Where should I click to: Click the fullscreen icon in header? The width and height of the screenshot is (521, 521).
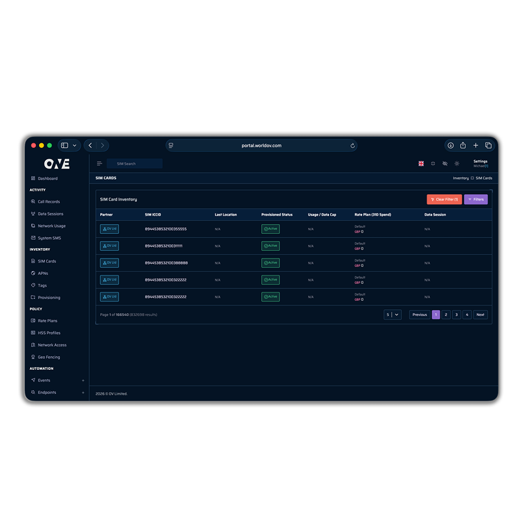(433, 163)
